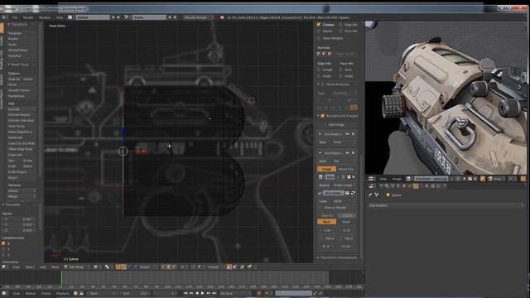This screenshot has width=530, height=298.
Task: Open the Global orientation dropdown
Action: tap(147, 267)
